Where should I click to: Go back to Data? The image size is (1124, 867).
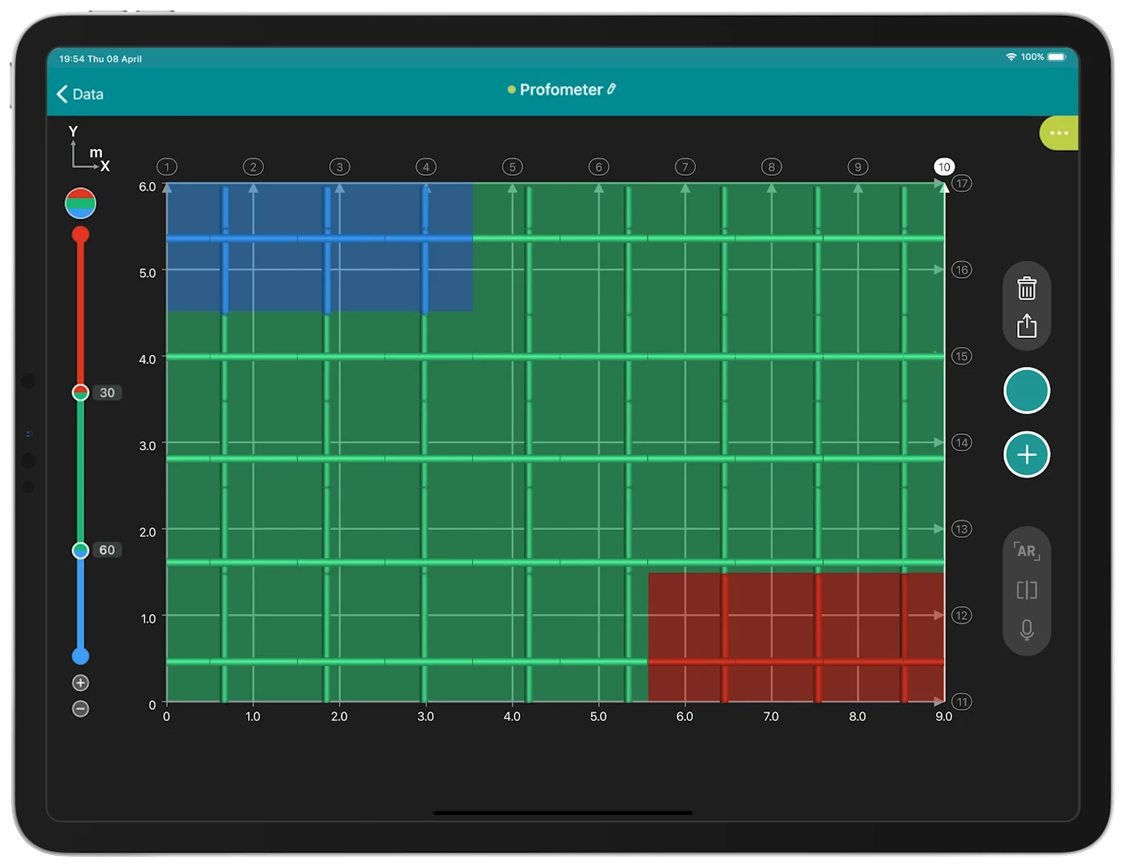pos(80,94)
